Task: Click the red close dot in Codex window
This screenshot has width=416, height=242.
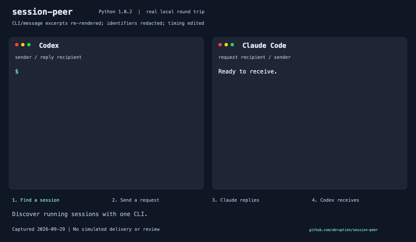Action: click(x=17, y=45)
